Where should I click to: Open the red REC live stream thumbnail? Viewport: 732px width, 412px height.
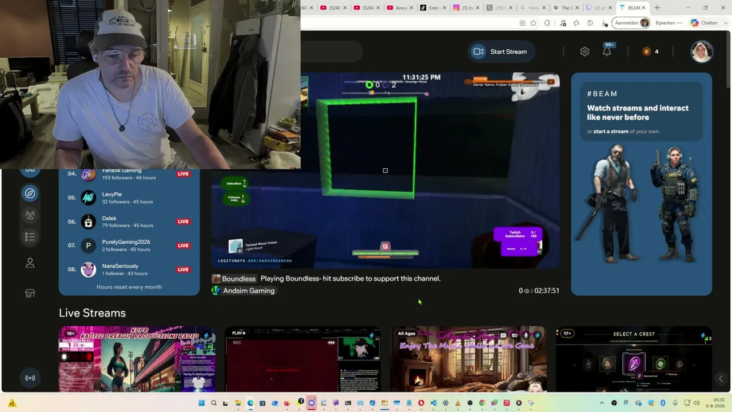(x=303, y=359)
